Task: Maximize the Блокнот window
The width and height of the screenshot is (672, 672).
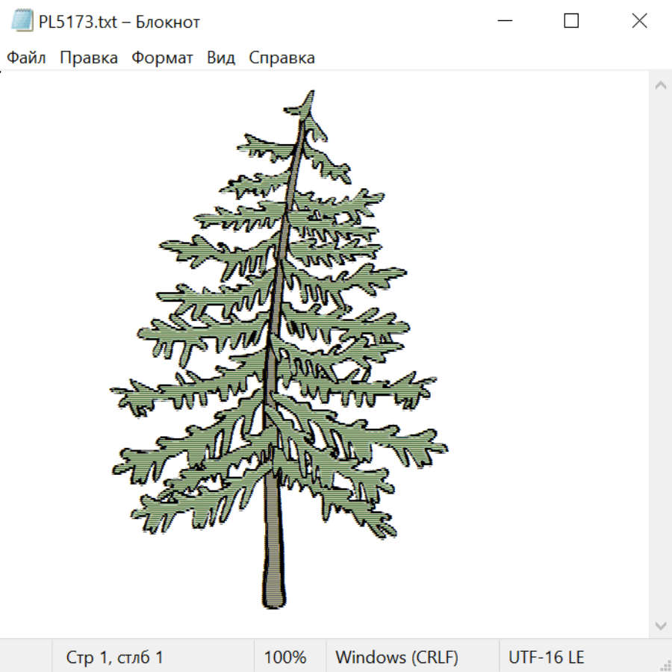Action: tap(571, 21)
